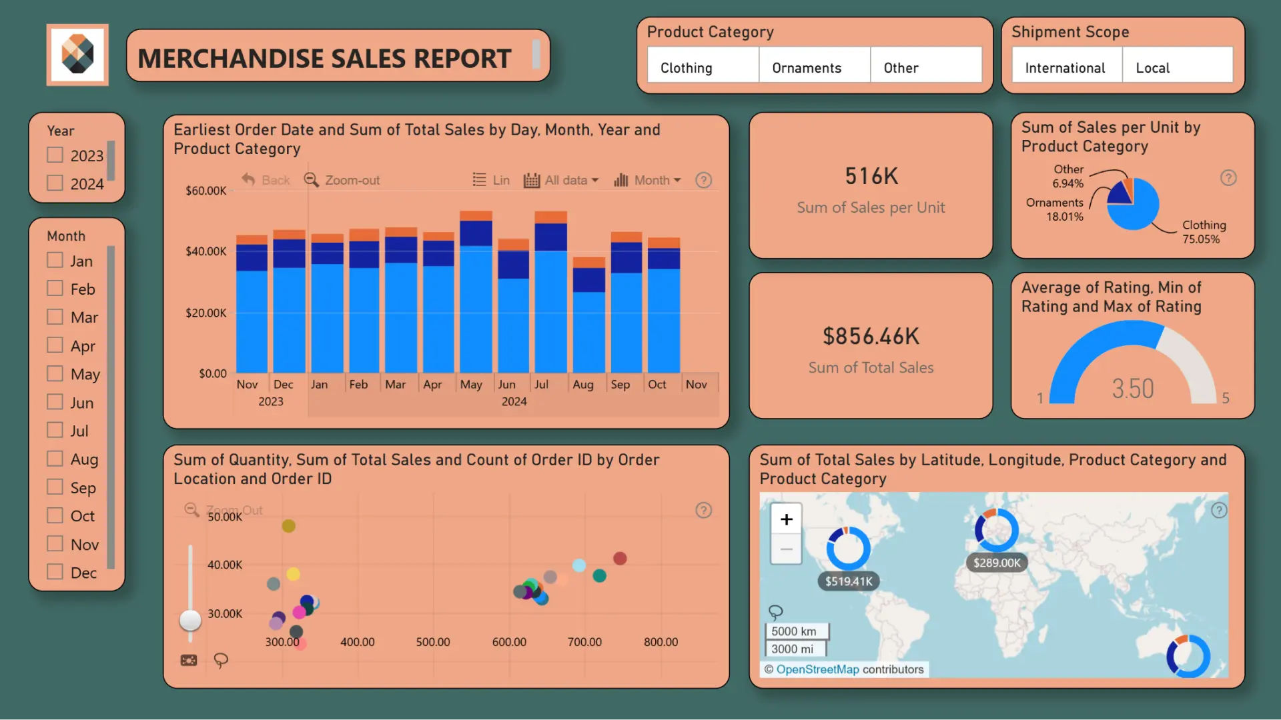Click the Zoom-out magnifier in timeline chart

pos(311,180)
